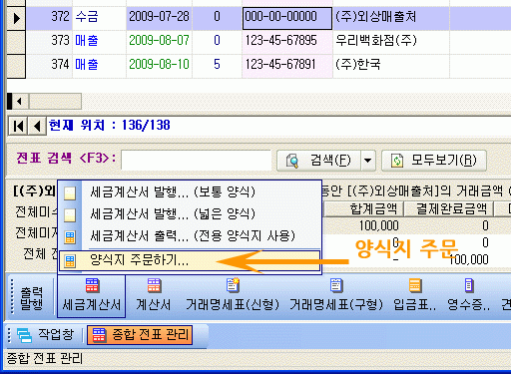This screenshot has height=374, width=511.
Task: Select customer (주)외상매출처 cell
Action: click(391, 18)
